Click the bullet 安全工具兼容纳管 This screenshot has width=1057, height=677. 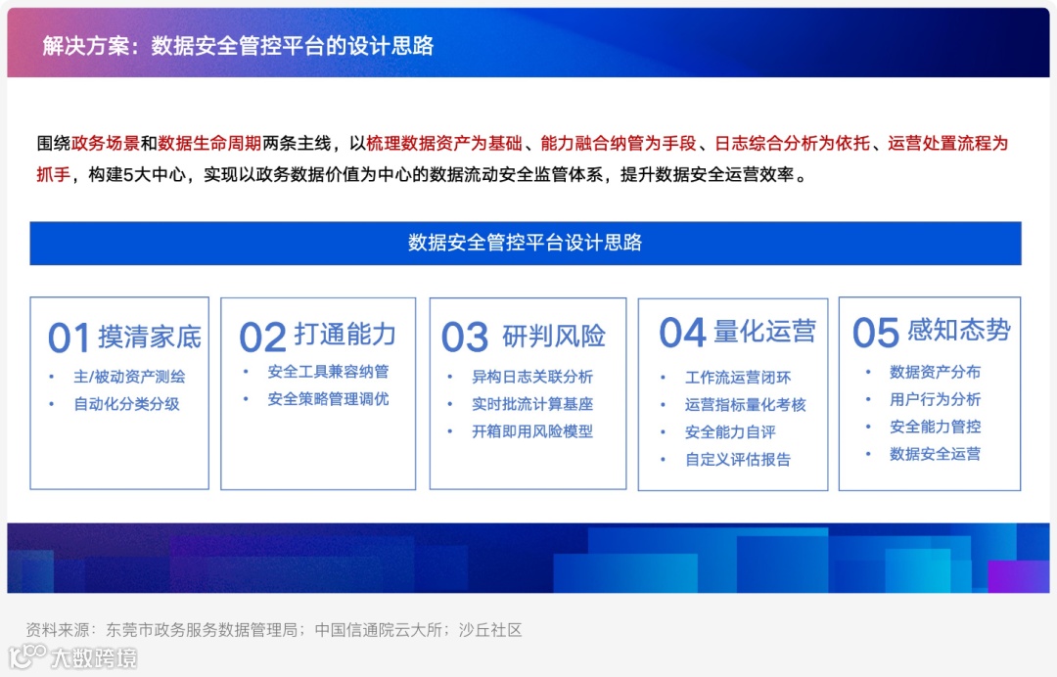tap(328, 372)
